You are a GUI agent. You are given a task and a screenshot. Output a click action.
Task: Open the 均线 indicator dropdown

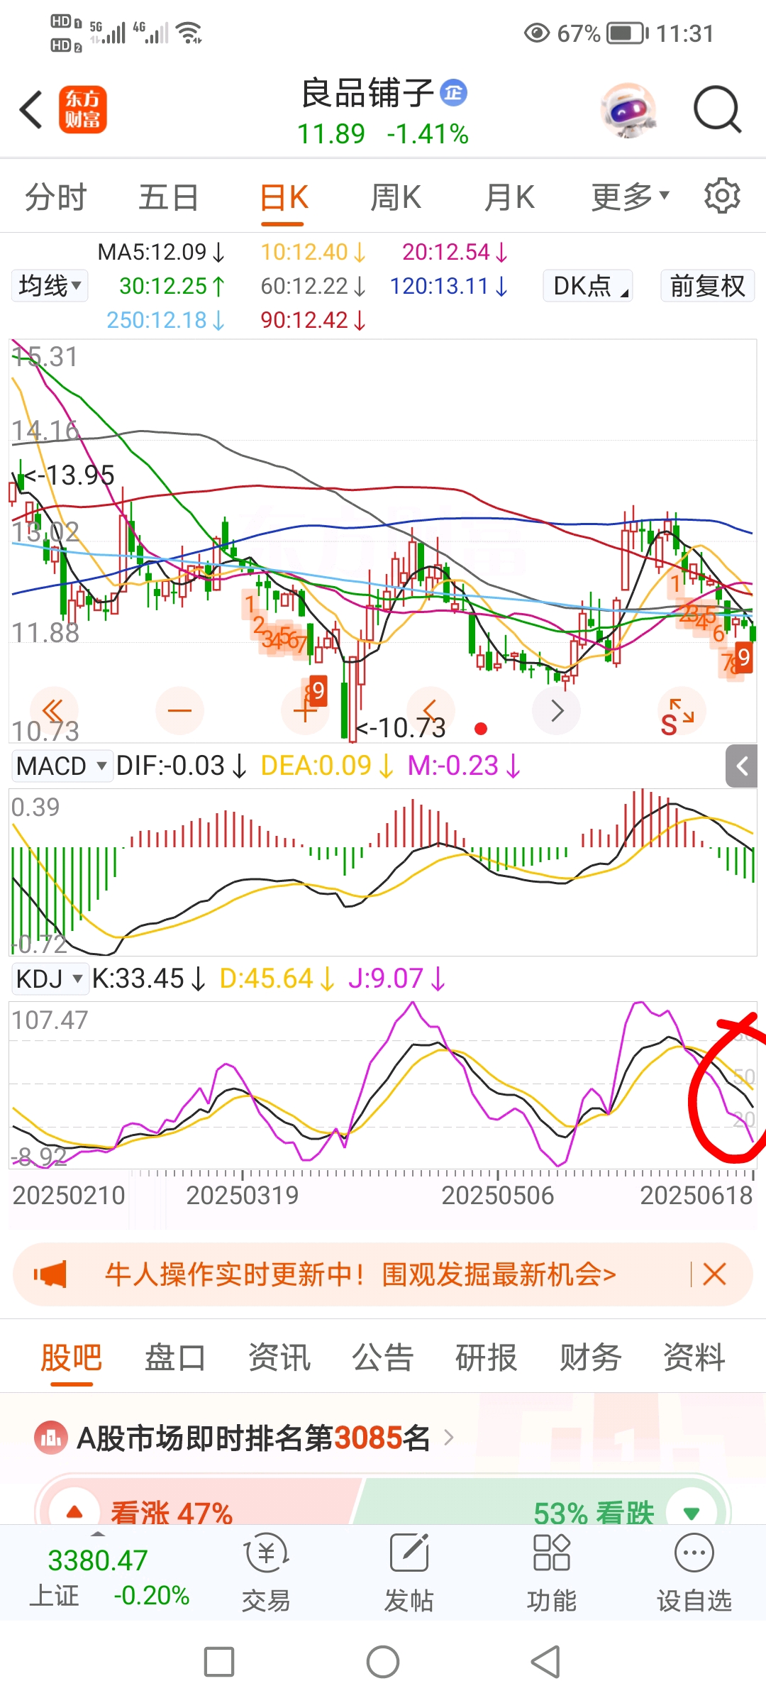point(50,286)
